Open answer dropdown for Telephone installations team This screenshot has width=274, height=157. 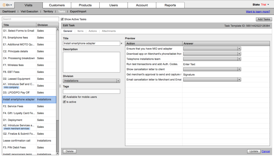pos(239,59)
